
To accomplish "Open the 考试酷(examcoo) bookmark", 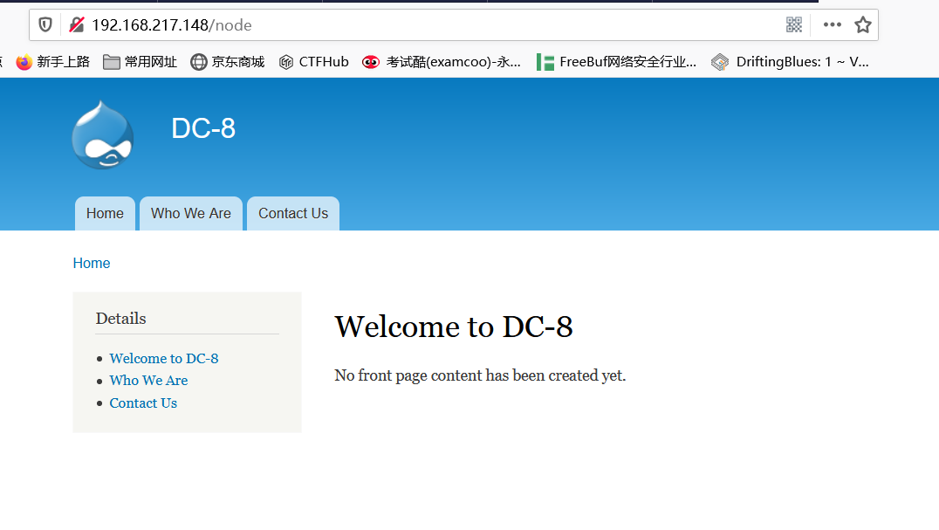I will [x=442, y=62].
